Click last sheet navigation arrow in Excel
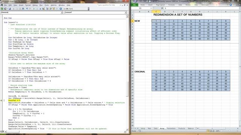The height and width of the screenshot is (135, 241). click(138, 128)
